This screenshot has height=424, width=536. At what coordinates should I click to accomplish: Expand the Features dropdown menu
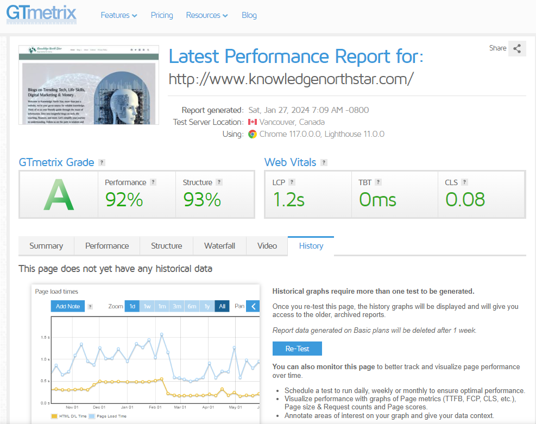point(119,15)
